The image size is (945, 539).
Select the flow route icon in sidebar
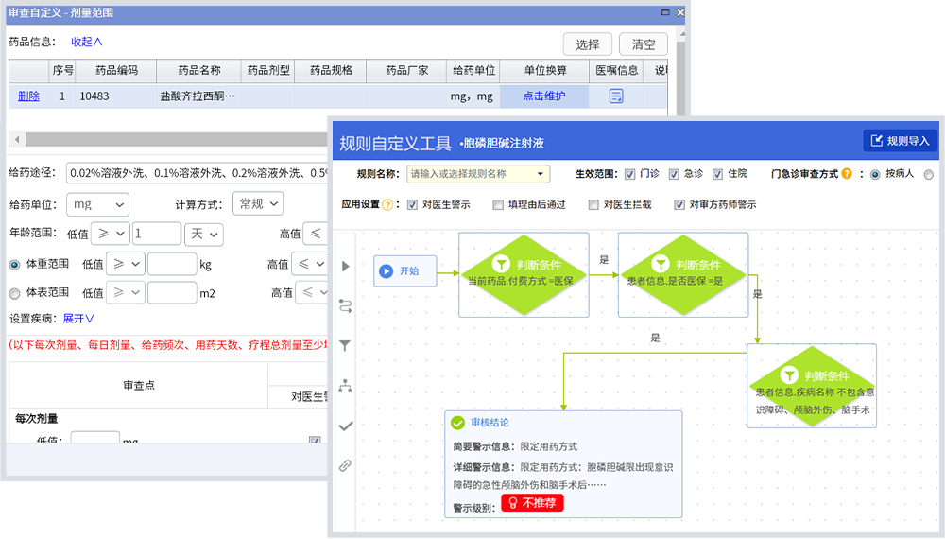tap(346, 306)
